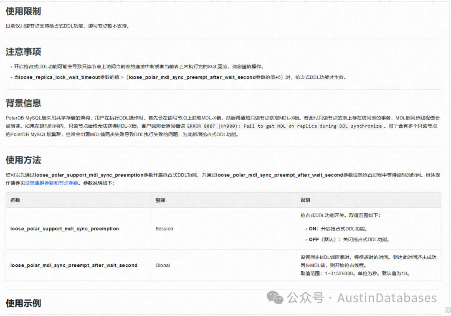
Task: Click the sentence 目前仅只读节点支持抢占式DDL功能
Action: pos(68,26)
